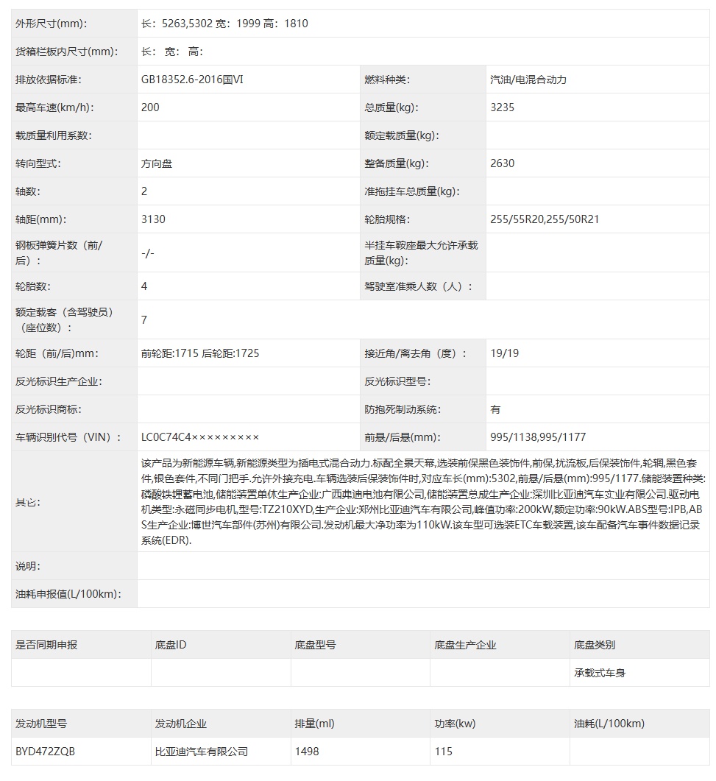Select the 最高车速(km/h) label
The height and width of the screenshot is (781, 716).
(x=54, y=107)
